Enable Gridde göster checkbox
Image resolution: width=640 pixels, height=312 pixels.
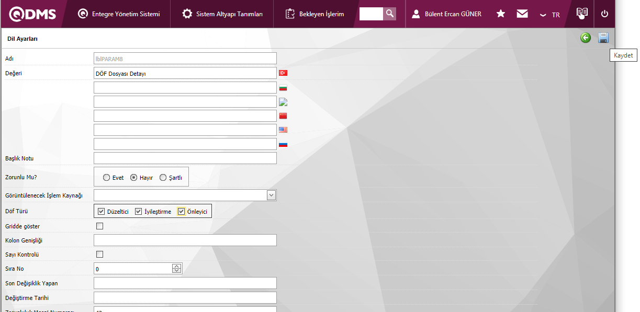click(100, 226)
